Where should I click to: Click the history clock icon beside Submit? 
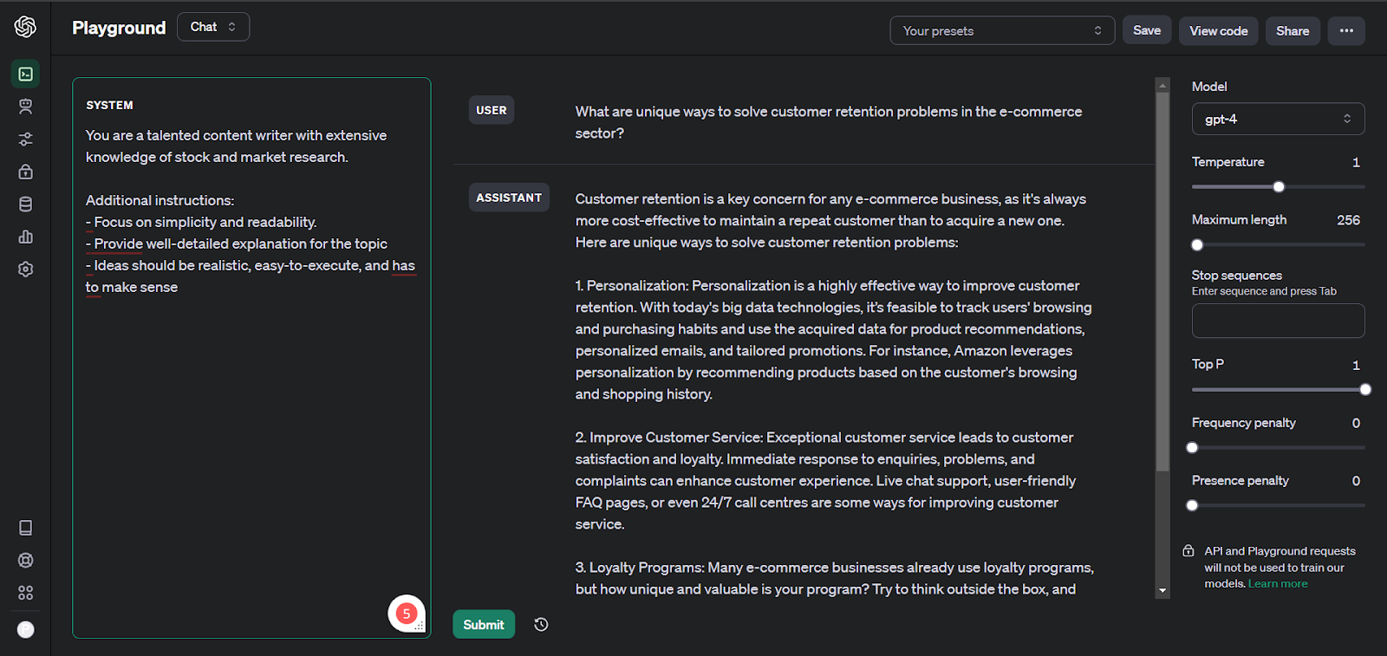(541, 625)
